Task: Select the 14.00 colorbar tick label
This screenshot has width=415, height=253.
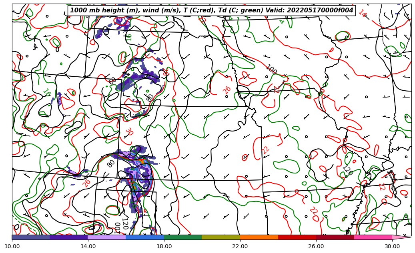Action: [x=88, y=247]
